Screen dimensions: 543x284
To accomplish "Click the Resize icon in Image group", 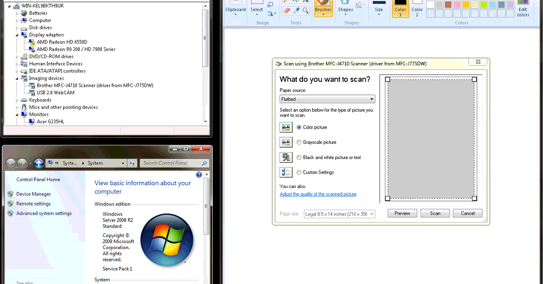I will tap(270, 5).
